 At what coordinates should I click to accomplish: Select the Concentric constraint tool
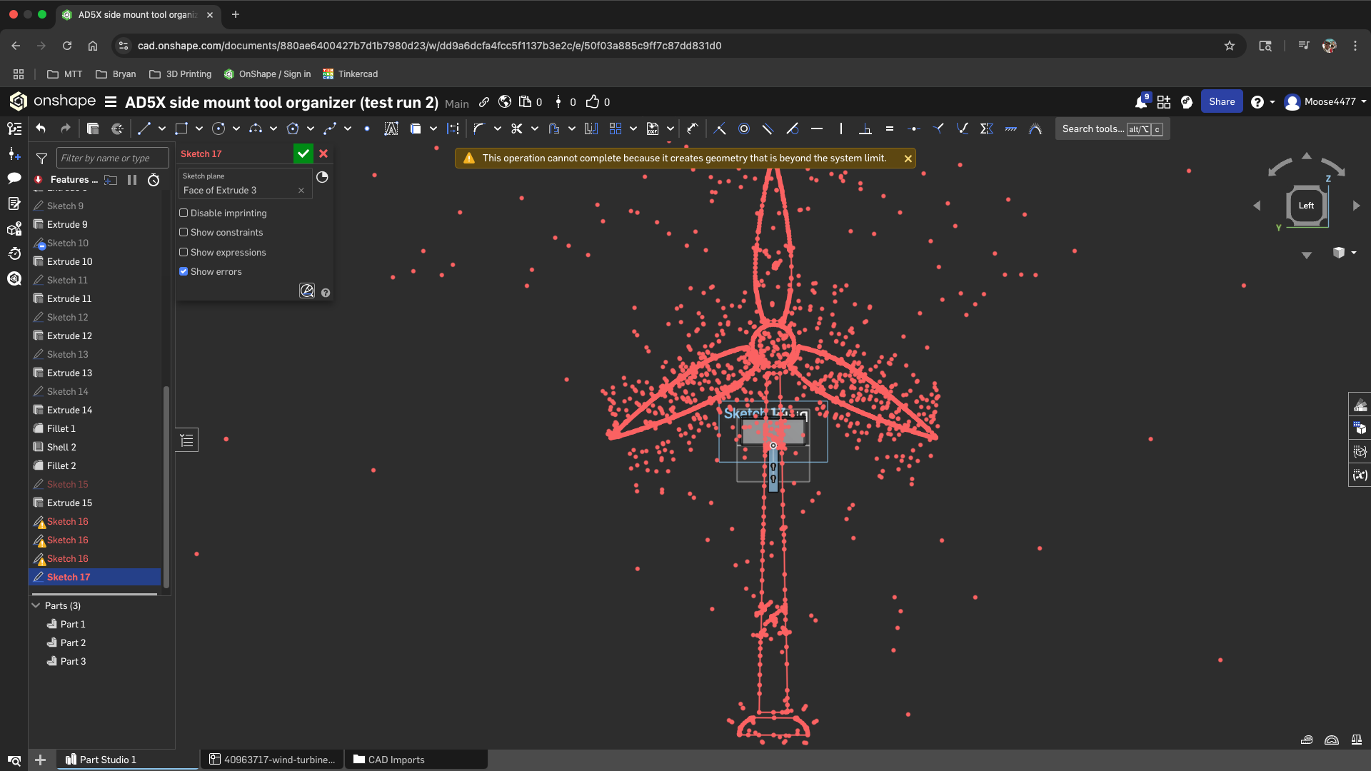click(x=743, y=129)
